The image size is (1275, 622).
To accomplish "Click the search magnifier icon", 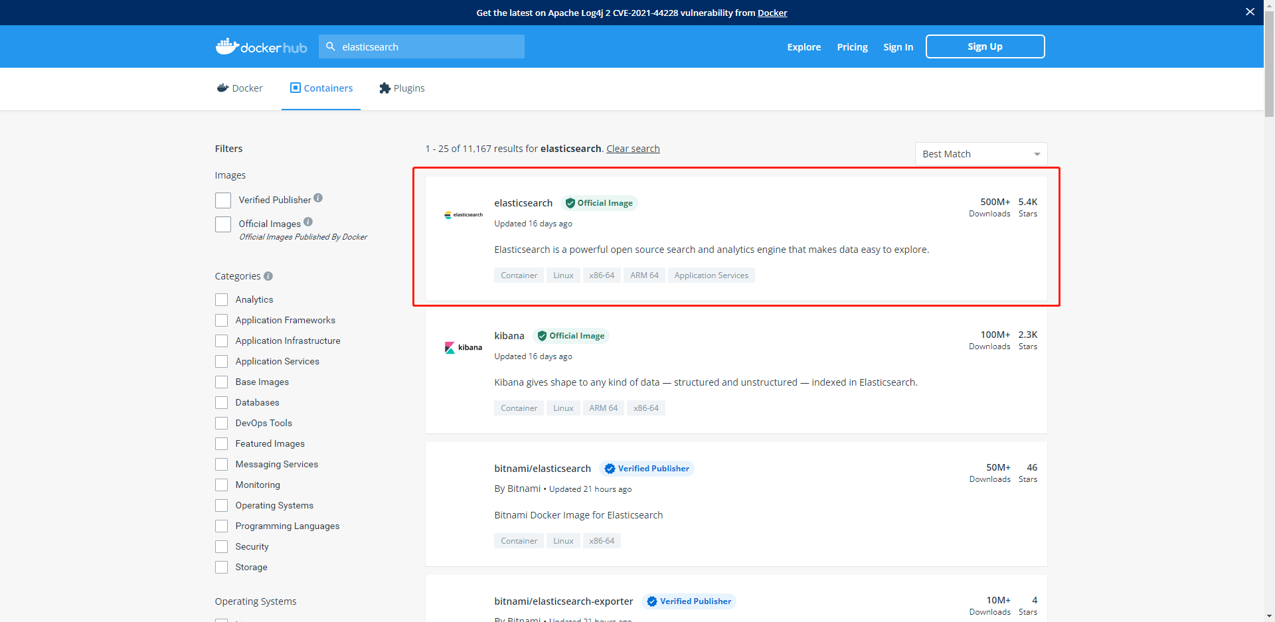I will click(x=331, y=46).
